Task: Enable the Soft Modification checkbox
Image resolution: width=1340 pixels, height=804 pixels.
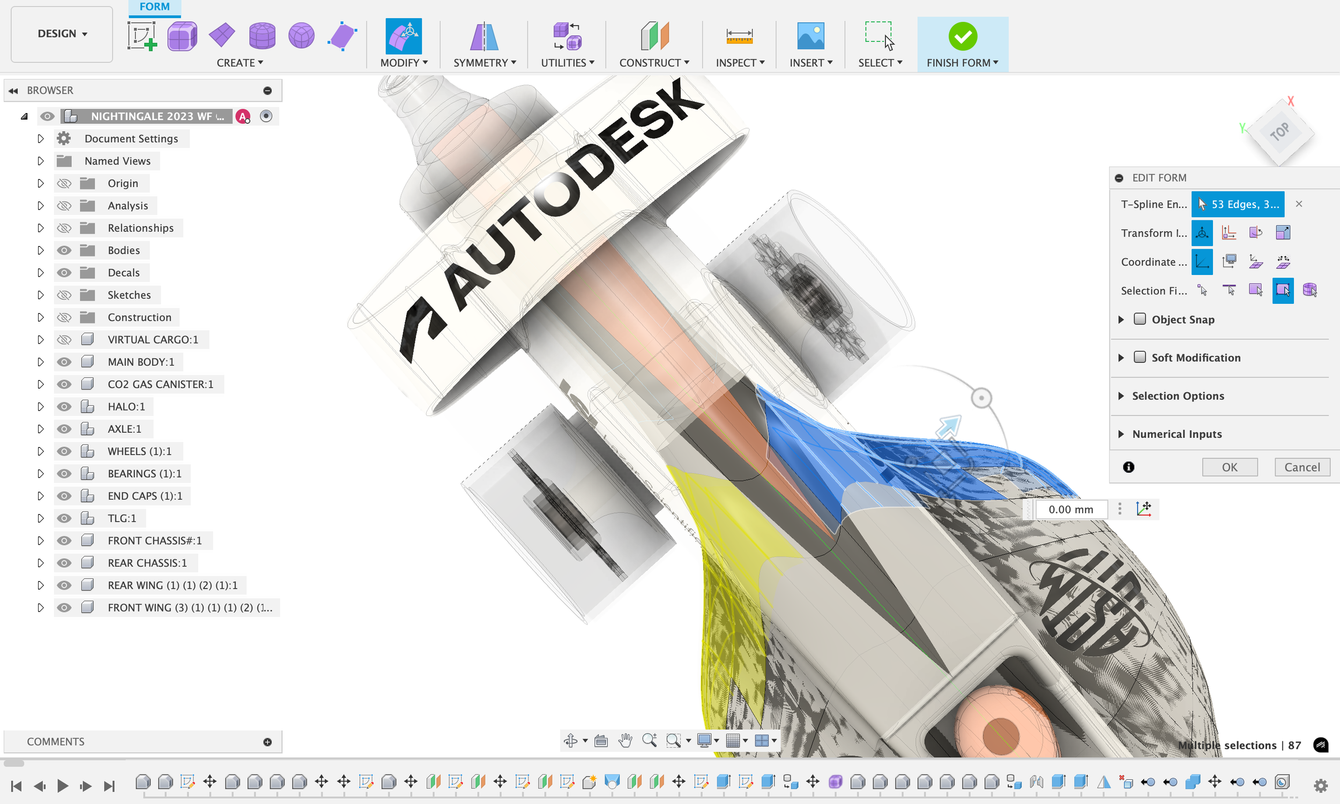Action: [x=1140, y=357]
